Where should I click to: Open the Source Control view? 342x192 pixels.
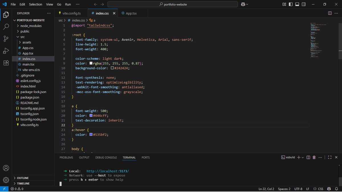pyautogui.click(x=6, y=39)
